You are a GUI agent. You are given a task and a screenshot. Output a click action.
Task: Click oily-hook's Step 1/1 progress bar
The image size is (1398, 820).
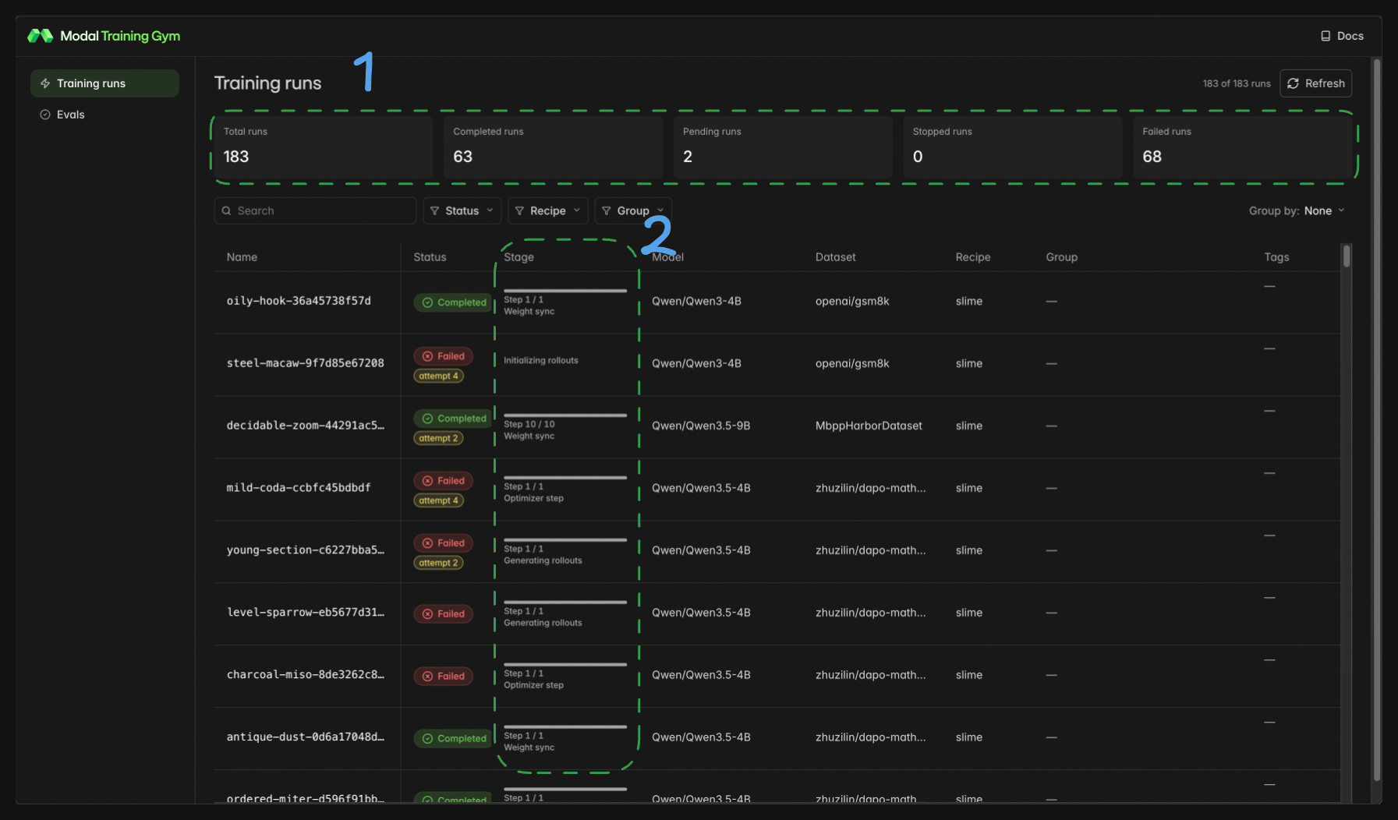(565, 291)
